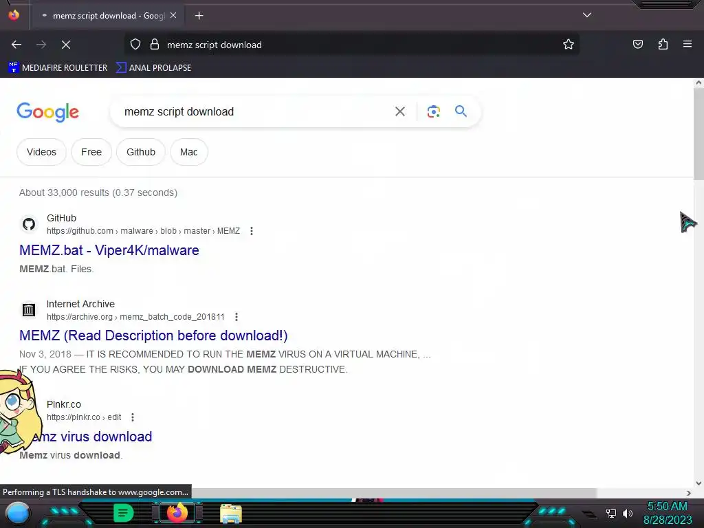Select the Github filter chip
This screenshot has width=704, height=528.
coord(140,152)
